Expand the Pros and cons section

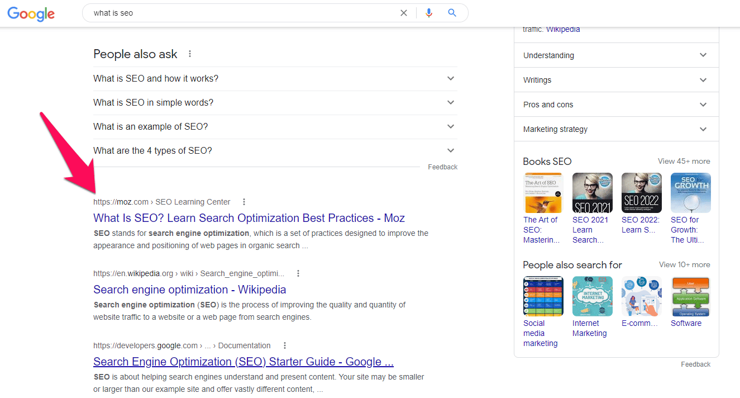(617, 105)
